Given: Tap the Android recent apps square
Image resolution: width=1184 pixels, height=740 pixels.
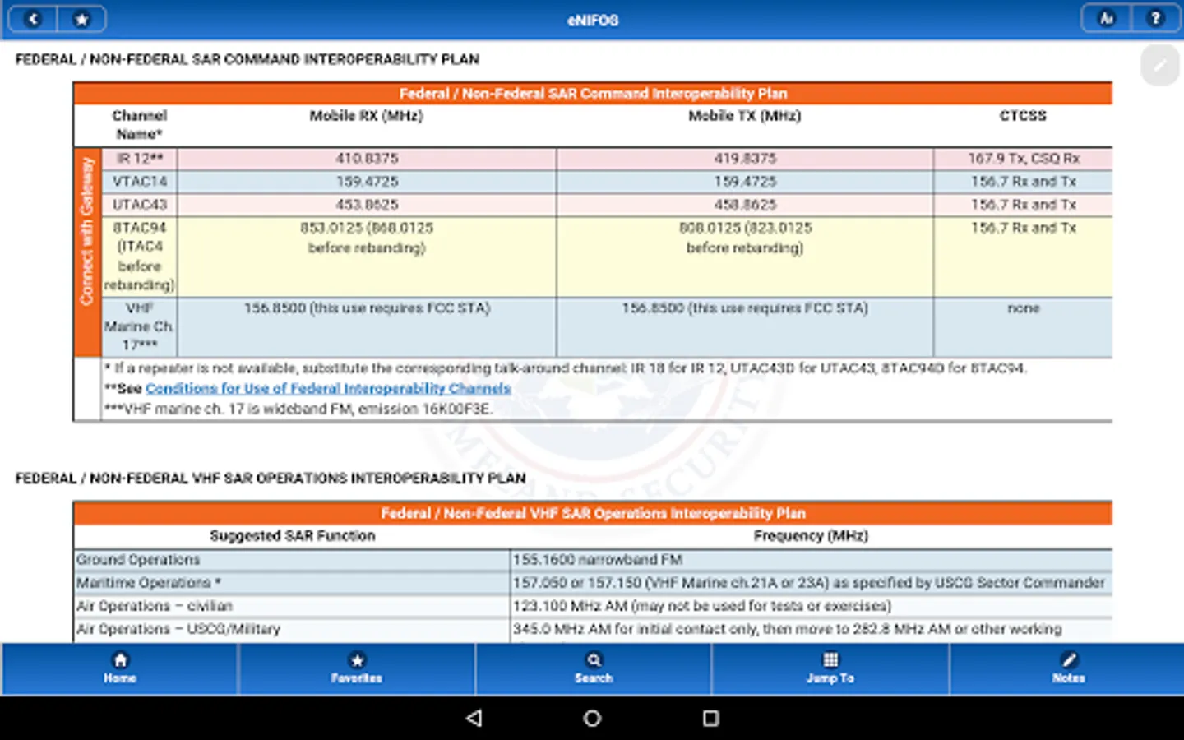Looking at the screenshot, I should pyautogui.click(x=710, y=718).
